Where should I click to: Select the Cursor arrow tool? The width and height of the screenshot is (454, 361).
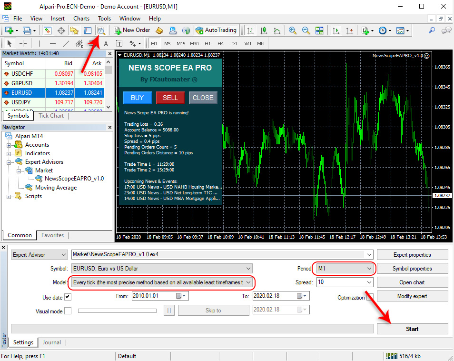pyautogui.click(x=9, y=43)
